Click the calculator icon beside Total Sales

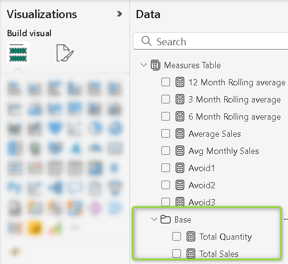(x=191, y=254)
